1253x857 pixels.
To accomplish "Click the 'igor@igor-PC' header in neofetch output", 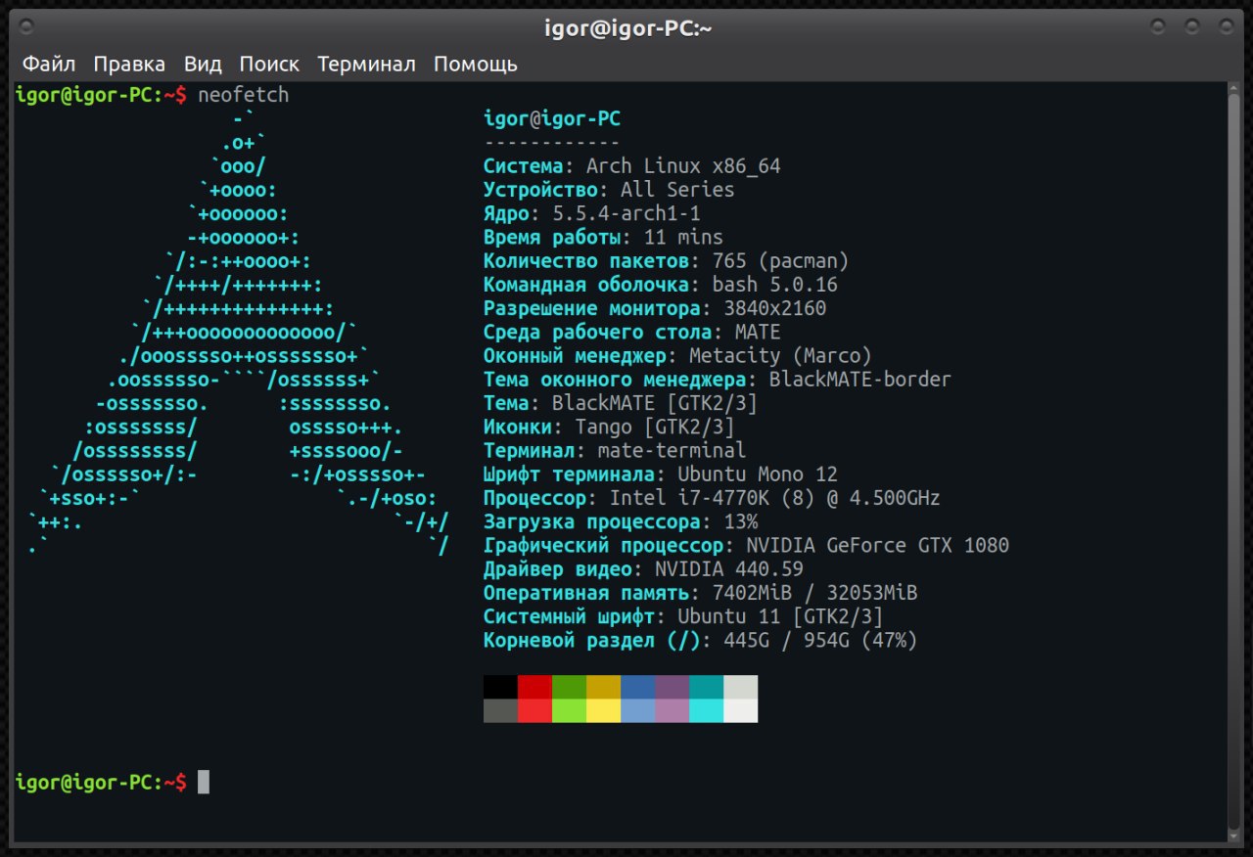I will pos(552,119).
